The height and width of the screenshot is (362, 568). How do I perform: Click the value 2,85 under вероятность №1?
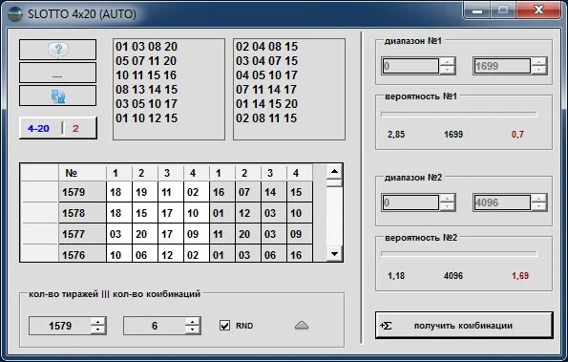396,135
